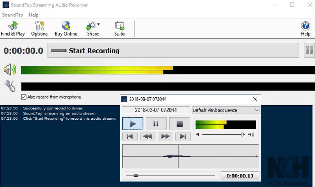The width and height of the screenshot is (315, 187).
Task: Open Options from the toolbar
Action: (x=40, y=28)
